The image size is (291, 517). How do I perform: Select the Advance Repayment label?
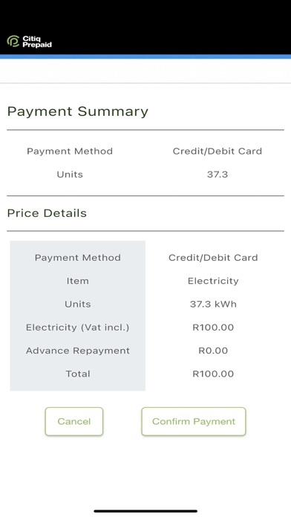pos(78,351)
